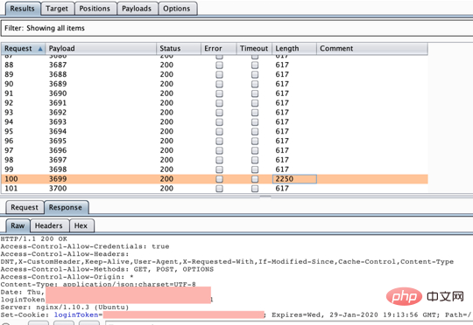Open the Options tab
Screen dimensions: 473x325
[x=177, y=9]
